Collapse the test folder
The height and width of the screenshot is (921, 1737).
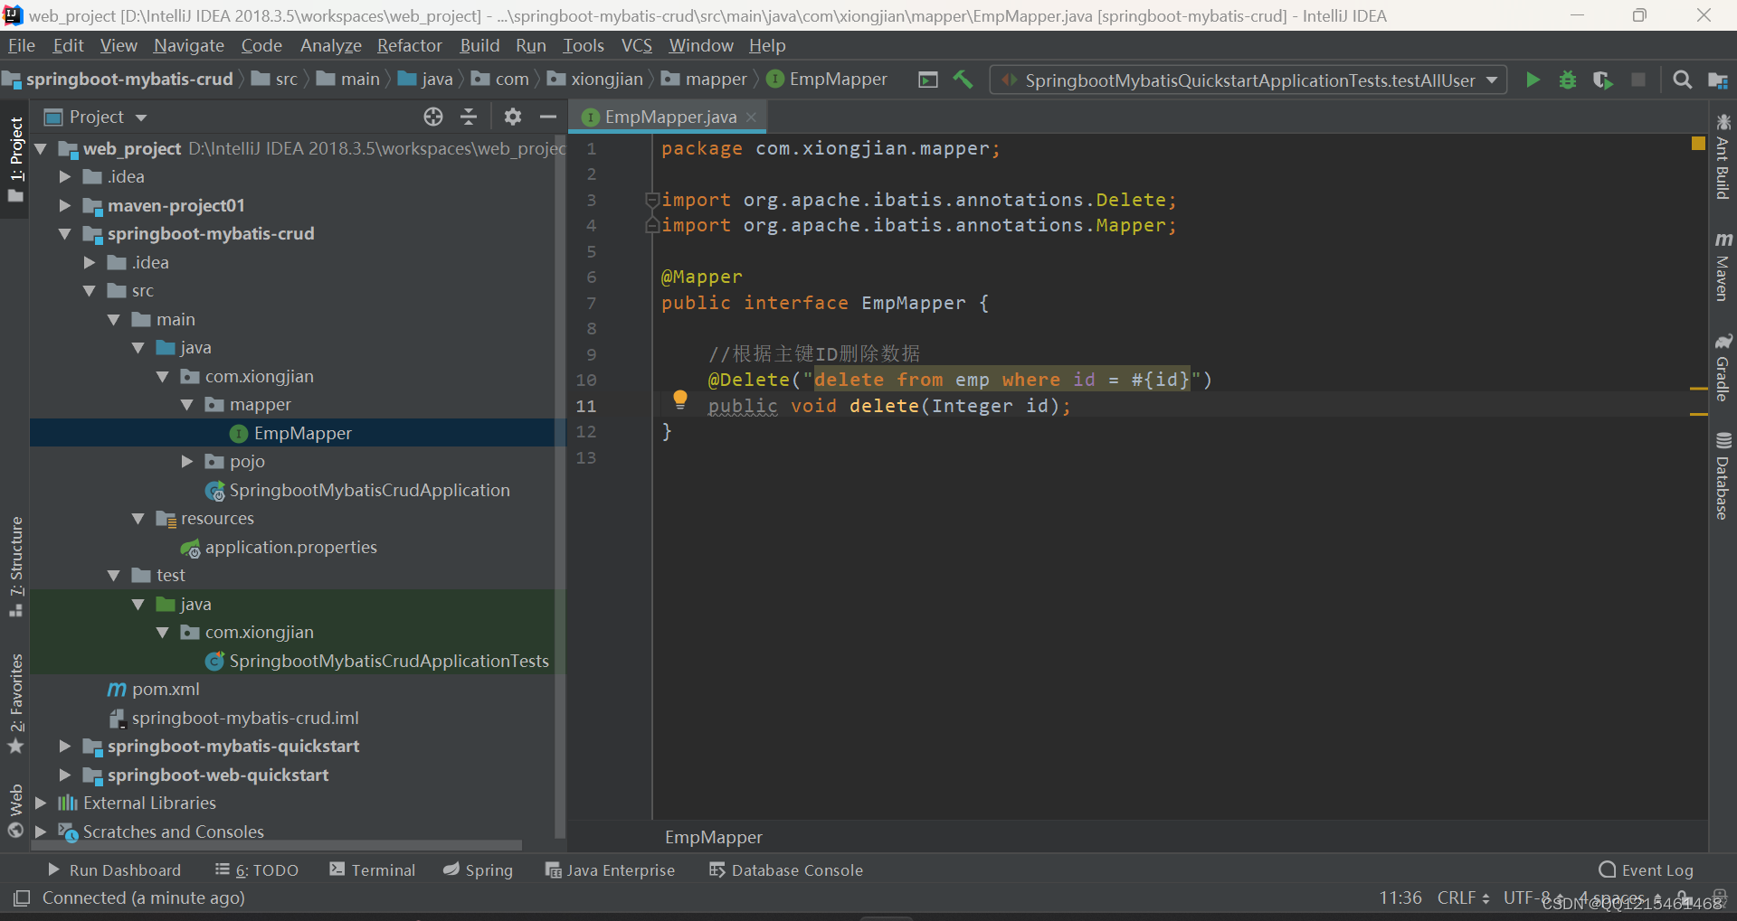114,576
